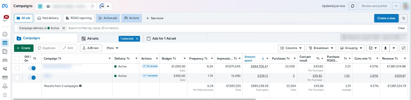Open the Ads reporting document icon in sidebar
This screenshot has height=100, width=411.
tap(5, 52)
